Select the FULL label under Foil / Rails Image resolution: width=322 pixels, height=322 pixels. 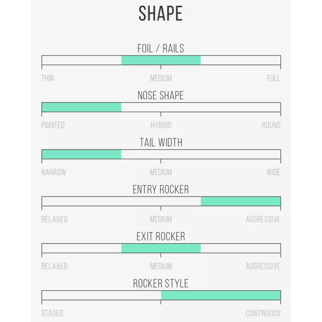tap(273, 78)
